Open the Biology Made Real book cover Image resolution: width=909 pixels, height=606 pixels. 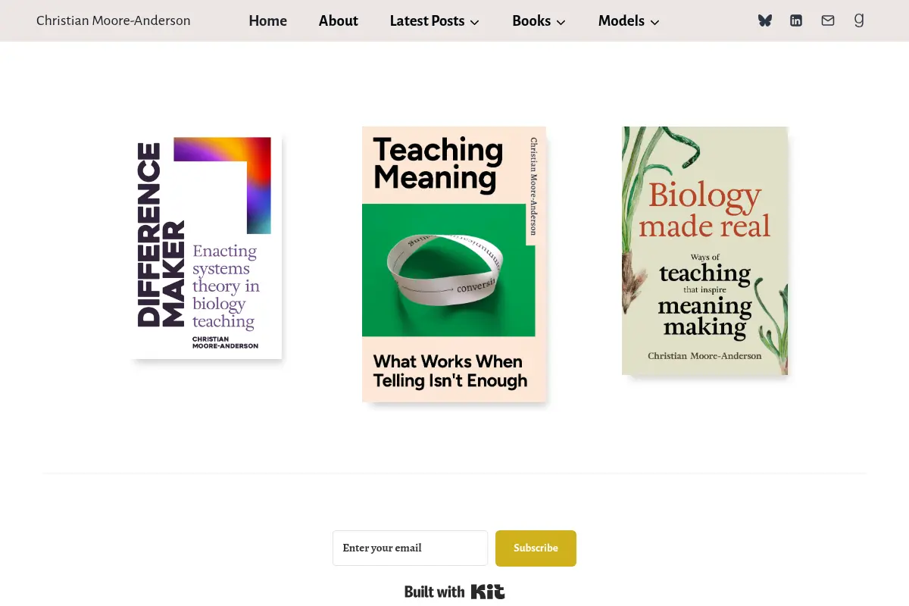(x=704, y=251)
